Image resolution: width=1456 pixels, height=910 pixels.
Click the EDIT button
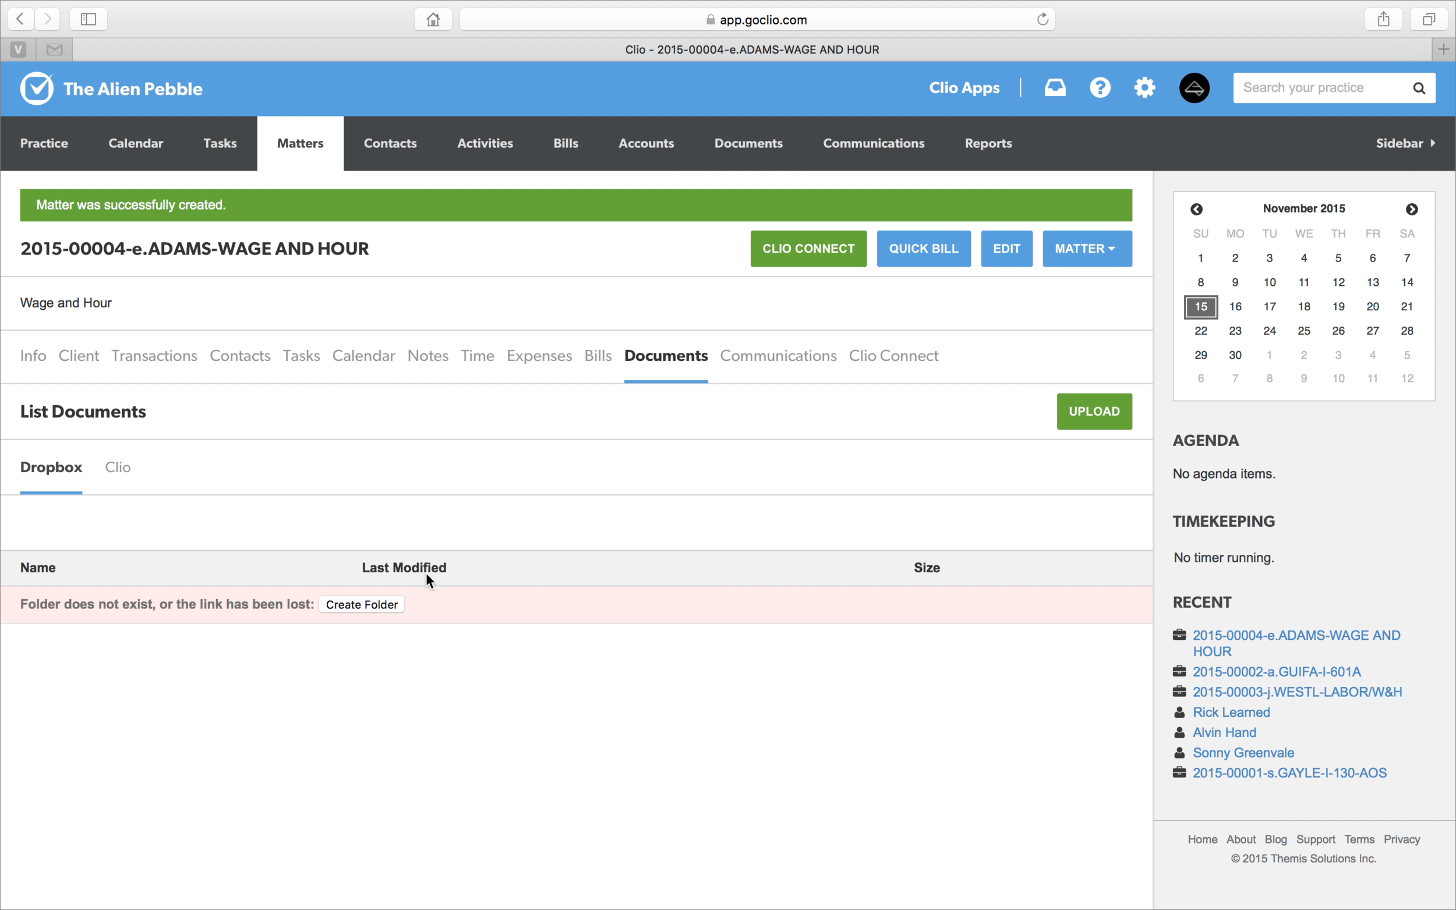click(x=1006, y=249)
